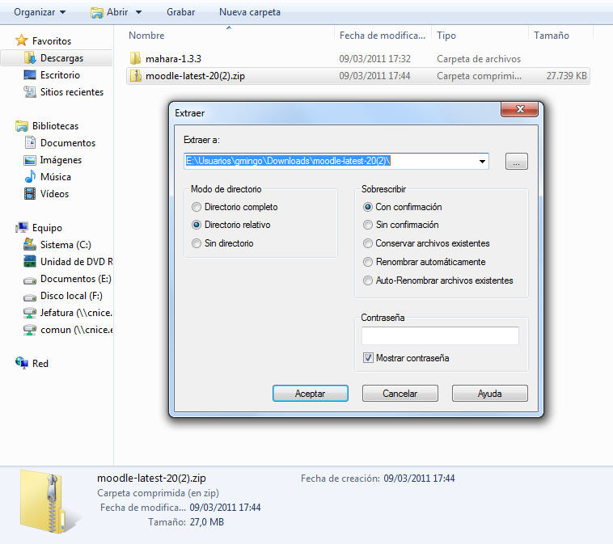Click the Favoritos star icon
The height and width of the screenshot is (544, 613).
22,40
